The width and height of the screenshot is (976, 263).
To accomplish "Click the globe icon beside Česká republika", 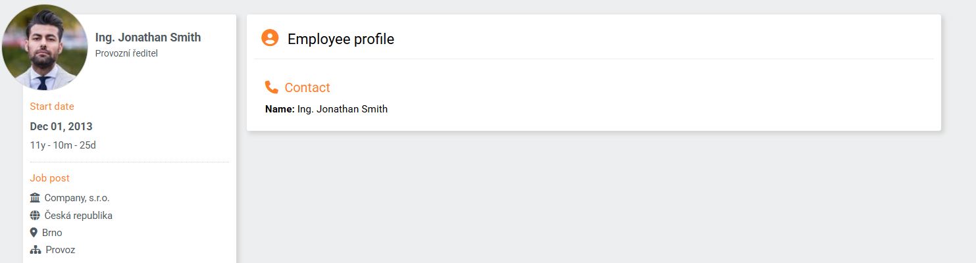I will point(36,216).
